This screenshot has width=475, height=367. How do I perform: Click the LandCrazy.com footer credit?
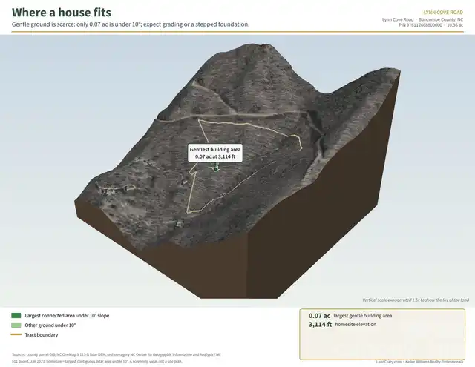pyautogui.click(x=419, y=362)
